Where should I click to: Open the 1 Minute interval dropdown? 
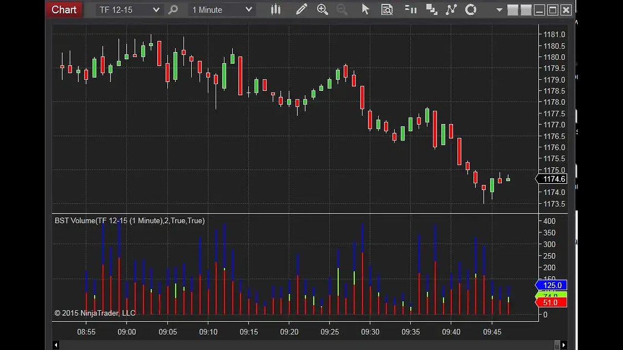tap(221, 9)
